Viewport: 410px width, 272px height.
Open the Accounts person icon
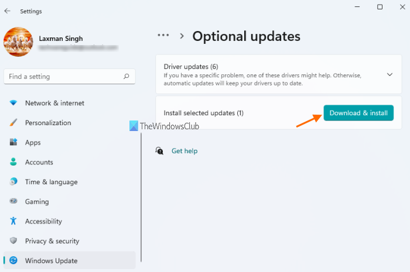pos(13,162)
